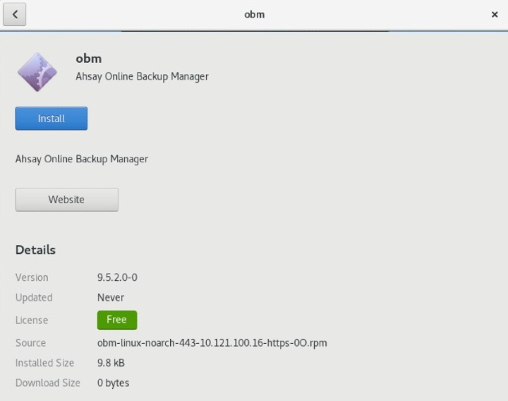Select the subtitle under the obm name
The height and width of the screenshot is (401, 508).
142,76
